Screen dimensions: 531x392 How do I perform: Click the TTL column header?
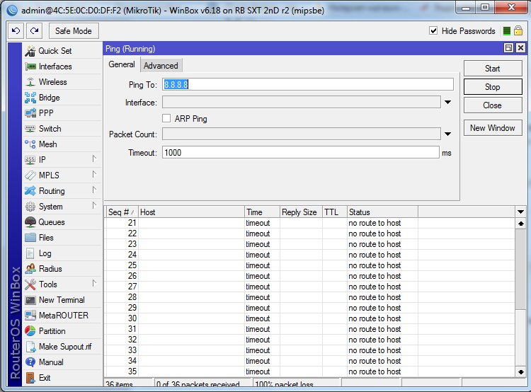pyautogui.click(x=335, y=212)
